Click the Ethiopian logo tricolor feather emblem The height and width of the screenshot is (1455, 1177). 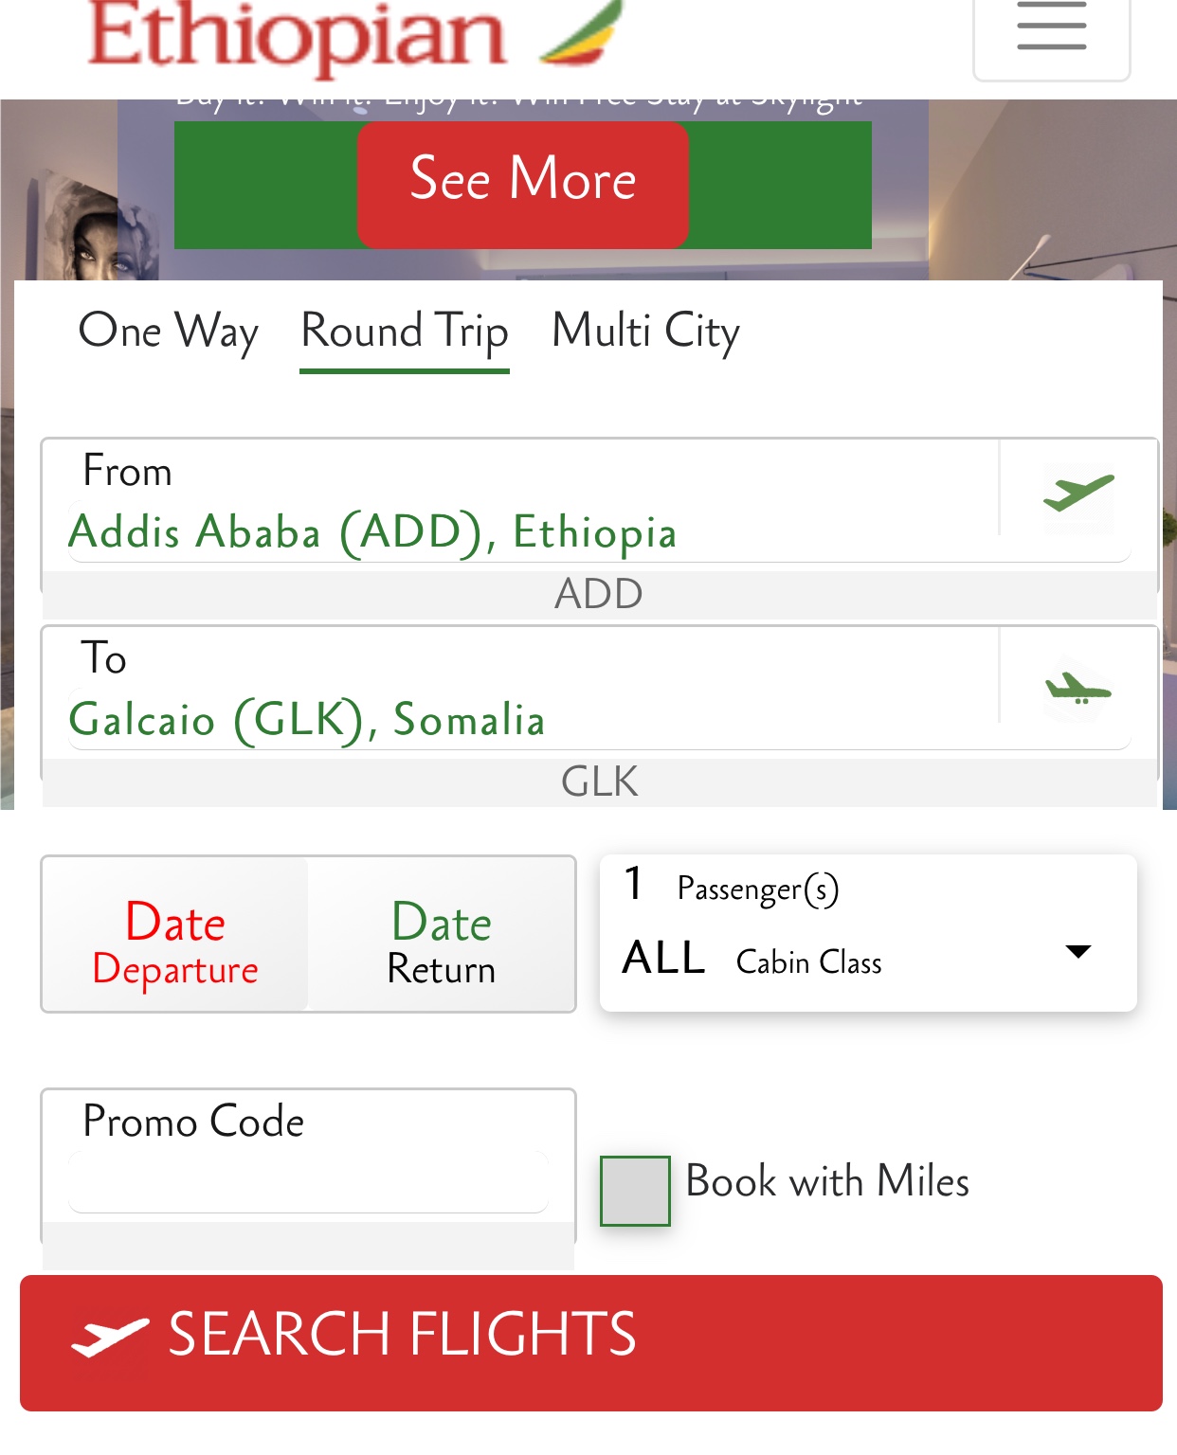(582, 33)
